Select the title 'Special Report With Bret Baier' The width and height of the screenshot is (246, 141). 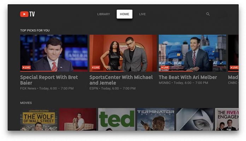[49, 80]
